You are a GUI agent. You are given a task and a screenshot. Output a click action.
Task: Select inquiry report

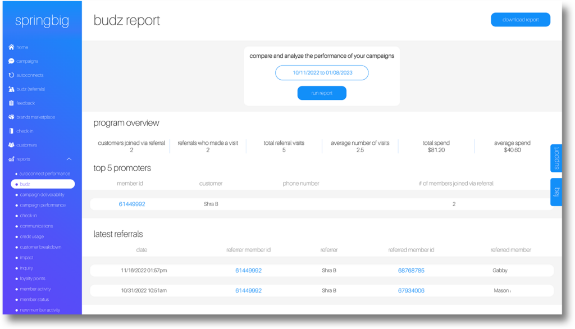tap(26, 268)
